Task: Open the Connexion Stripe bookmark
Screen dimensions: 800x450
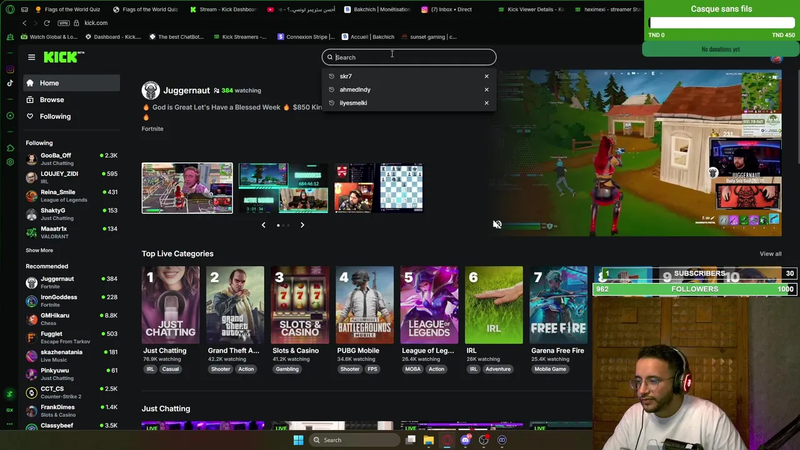Action: (x=306, y=37)
